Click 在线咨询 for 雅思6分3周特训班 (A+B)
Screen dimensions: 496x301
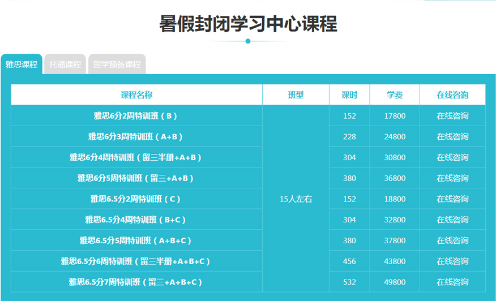coord(452,137)
